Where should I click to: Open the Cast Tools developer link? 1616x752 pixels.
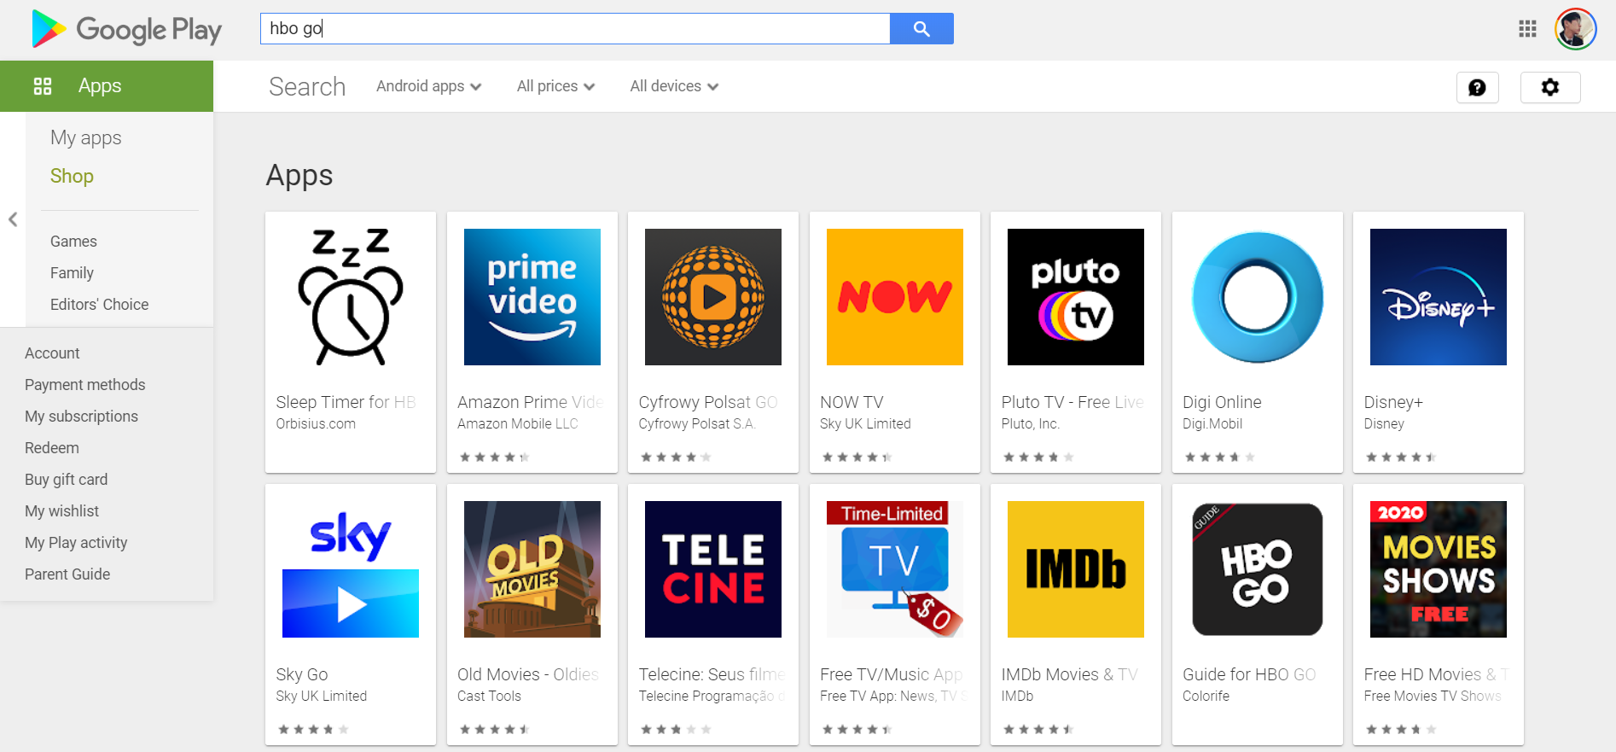[489, 697]
